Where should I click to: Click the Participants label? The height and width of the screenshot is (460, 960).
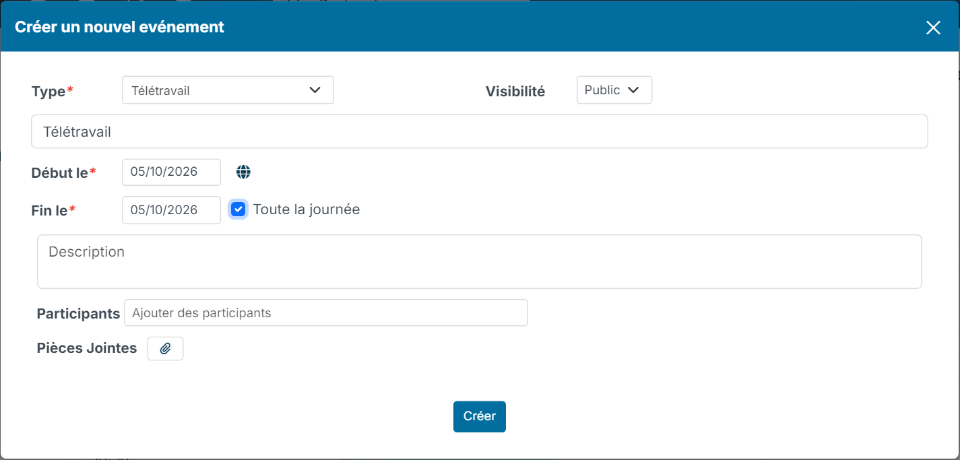78,313
